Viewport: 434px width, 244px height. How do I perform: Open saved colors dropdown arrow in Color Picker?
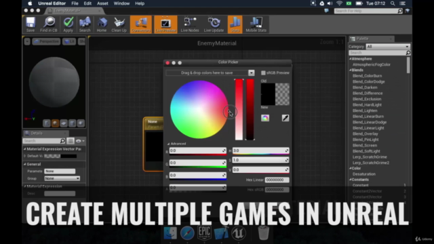tap(251, 73)
